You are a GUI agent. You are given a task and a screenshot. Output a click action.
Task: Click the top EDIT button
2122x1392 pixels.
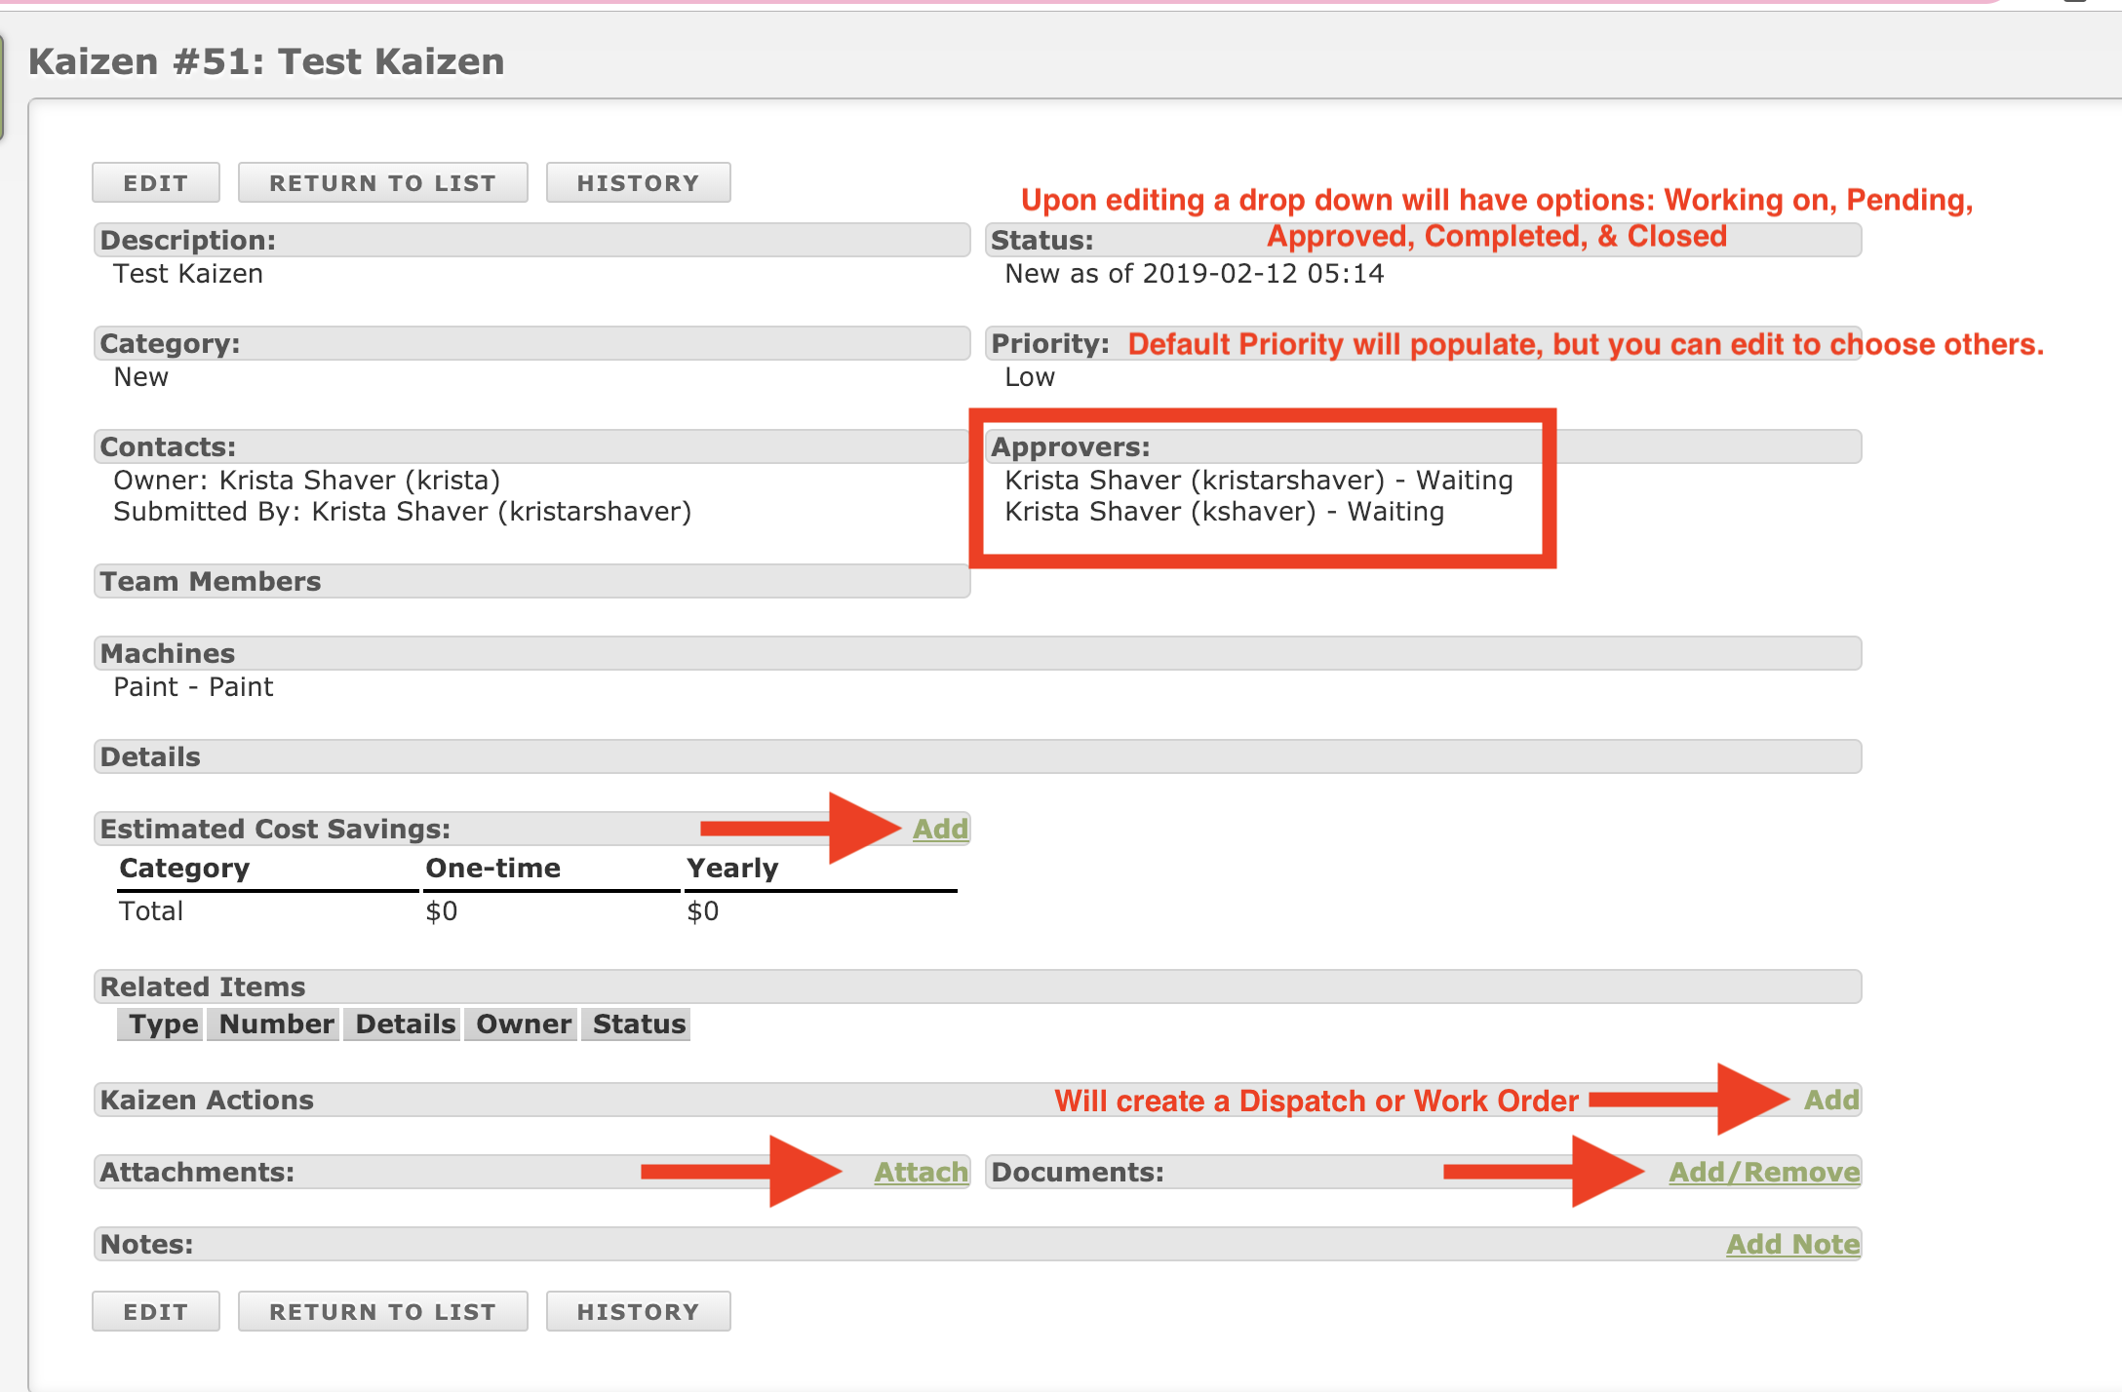coord(156,183)
